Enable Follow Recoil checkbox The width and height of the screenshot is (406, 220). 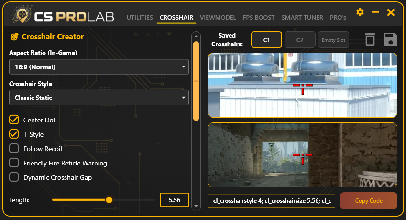[14, 149]
